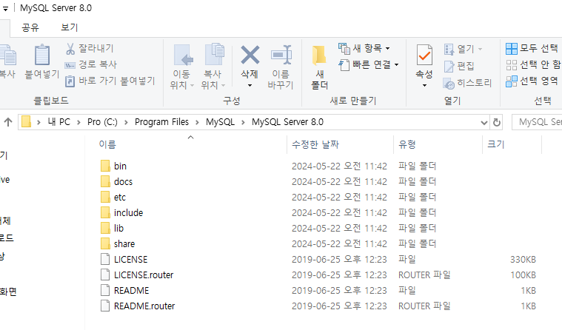Create a New folder (새 폴더)
This screenshot has width=562, height=330.
pos(319,67)
